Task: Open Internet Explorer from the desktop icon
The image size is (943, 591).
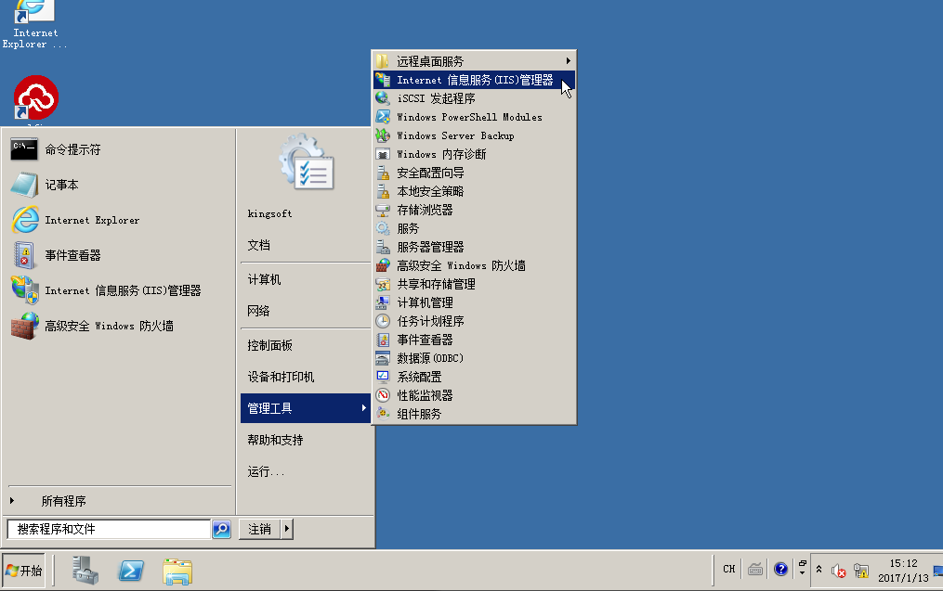Action: pos(33,13)
